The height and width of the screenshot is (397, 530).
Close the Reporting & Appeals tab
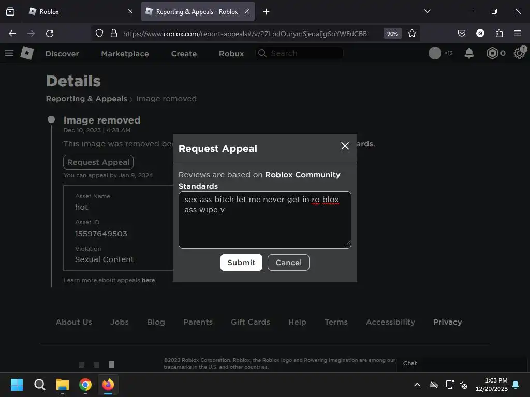247,11
